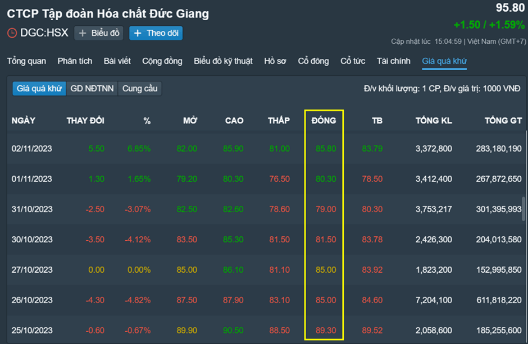Click the % column header
This screenshot has width=528, height=344.
click(147, 121)
